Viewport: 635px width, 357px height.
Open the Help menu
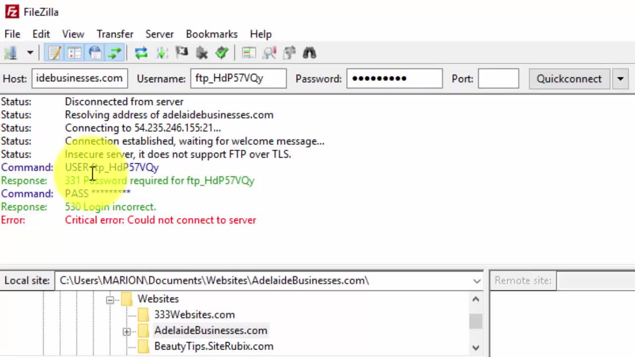(260, 34)
